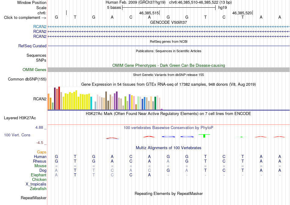290x205 pixels.
Task: Click the 100 Vert. Cons label
Action: pos(17,135)
